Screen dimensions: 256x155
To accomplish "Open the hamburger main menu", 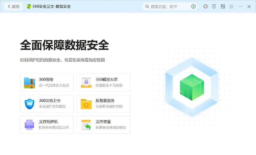I will (231, 7).
